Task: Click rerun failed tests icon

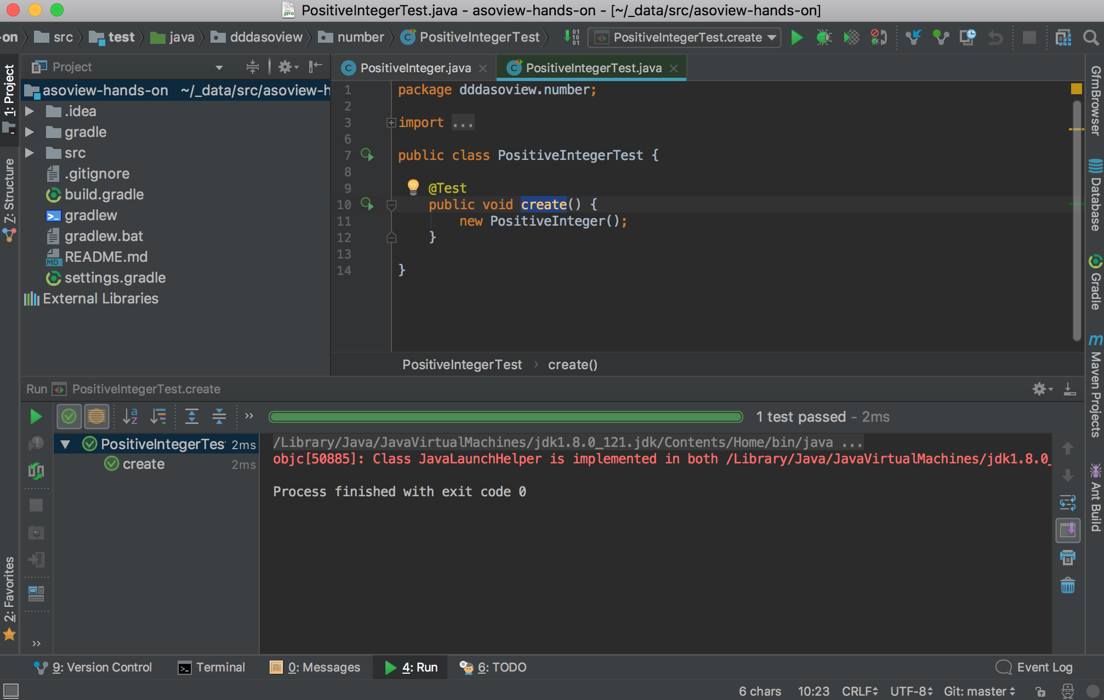Action: pyautogui.click(x=36, y=471)
